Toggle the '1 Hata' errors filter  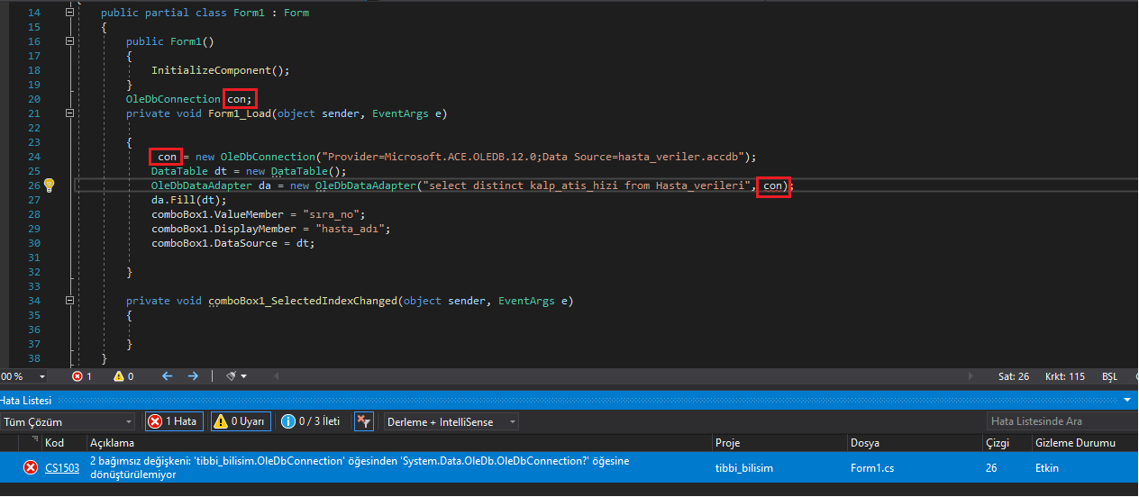coord(175,421)
